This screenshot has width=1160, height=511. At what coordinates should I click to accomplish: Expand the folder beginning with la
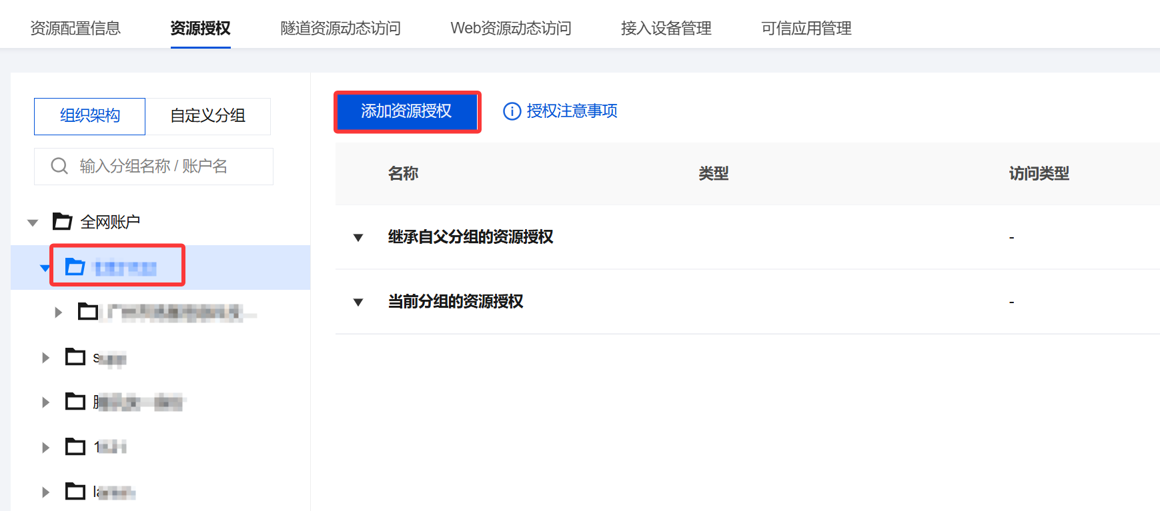[45, 492]
